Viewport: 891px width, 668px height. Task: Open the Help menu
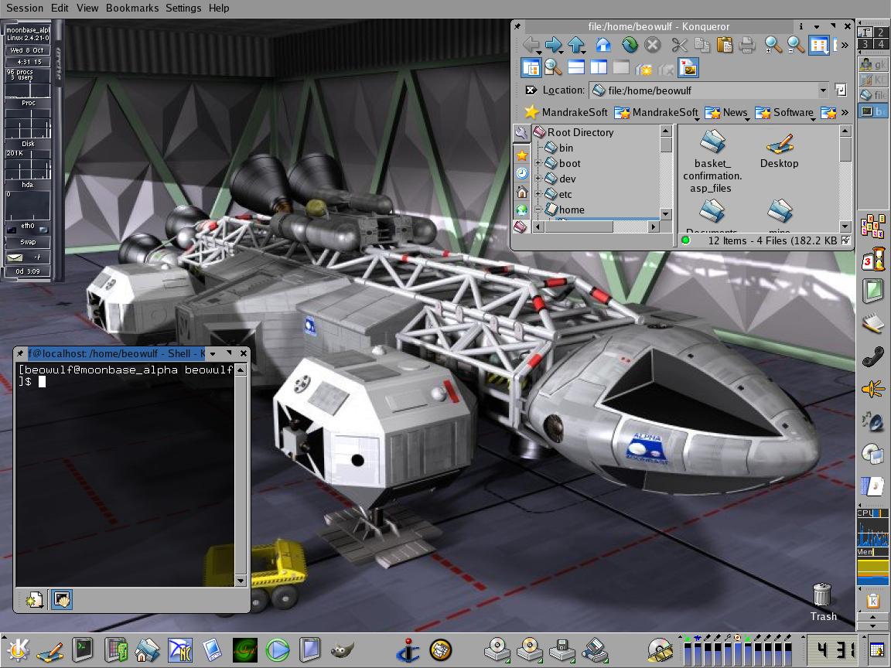[219, 8]
